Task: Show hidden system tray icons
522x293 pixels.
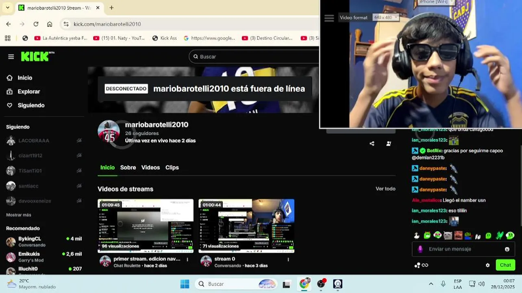Action: click(x=431, y=284)
